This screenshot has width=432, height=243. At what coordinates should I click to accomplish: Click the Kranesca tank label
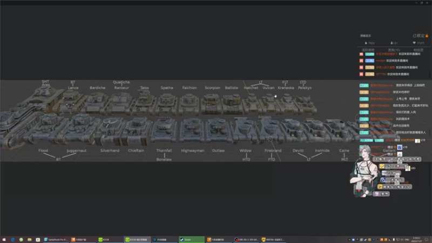click(286, 88)
